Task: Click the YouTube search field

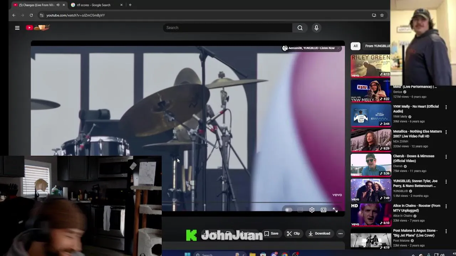Action: point(228,28)
